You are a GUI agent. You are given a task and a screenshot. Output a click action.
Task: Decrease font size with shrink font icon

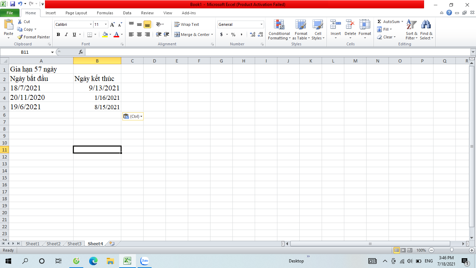tap(120, 24)
